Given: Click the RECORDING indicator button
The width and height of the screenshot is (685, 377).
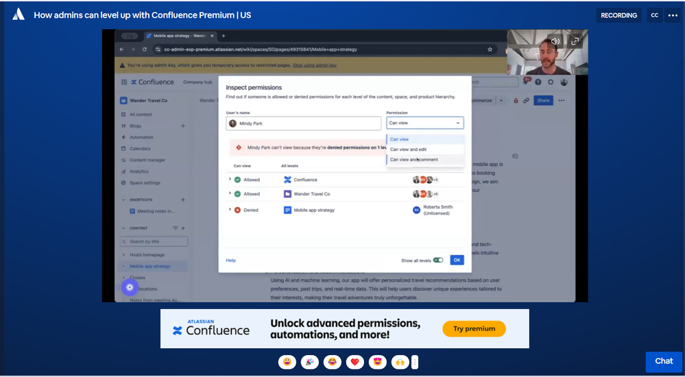Looking at the screenshot, I should point(618,15).
